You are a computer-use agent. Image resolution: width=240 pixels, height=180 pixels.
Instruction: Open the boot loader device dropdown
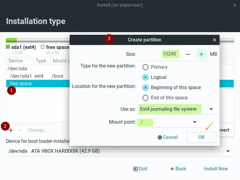pyautogui.click(x=228, y=151)
